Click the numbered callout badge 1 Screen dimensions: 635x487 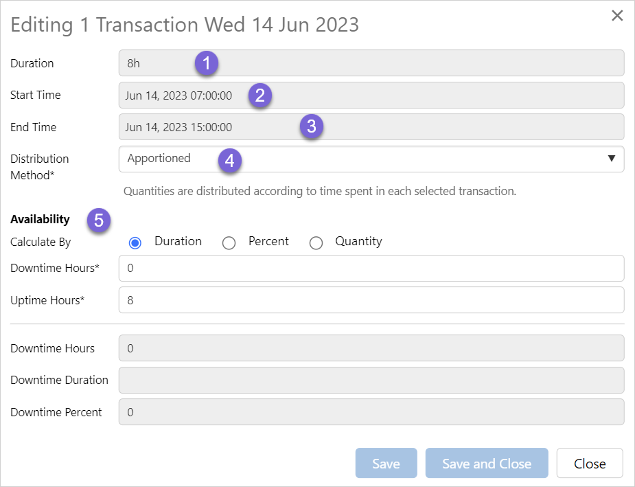coord(206,64)
